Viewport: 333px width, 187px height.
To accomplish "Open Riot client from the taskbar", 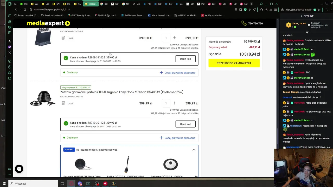I will (x=105, y=184).
